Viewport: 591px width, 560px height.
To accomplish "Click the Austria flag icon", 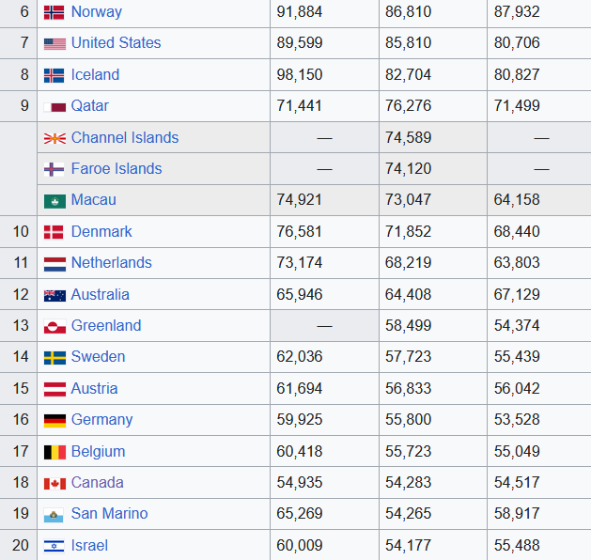I will coord(54,389).
